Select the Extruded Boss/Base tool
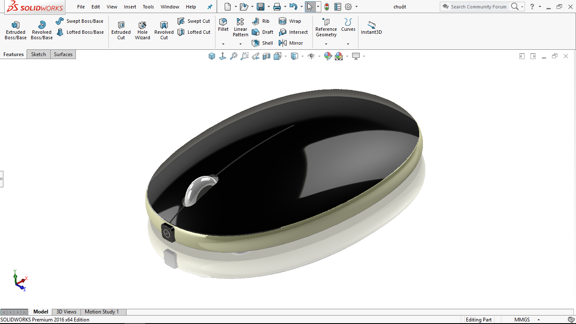This screenshot has width=576, height=324. pos(16,30)
